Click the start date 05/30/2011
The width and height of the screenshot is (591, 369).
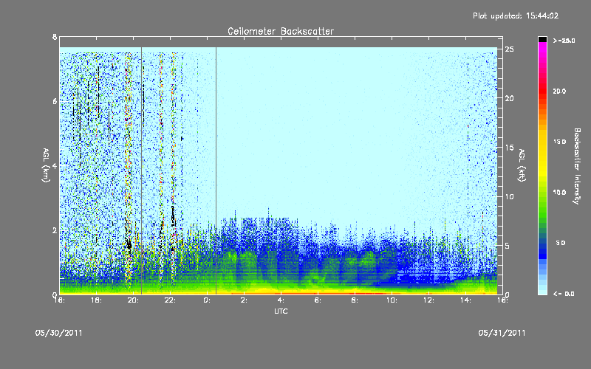click(x=58, y=333)
